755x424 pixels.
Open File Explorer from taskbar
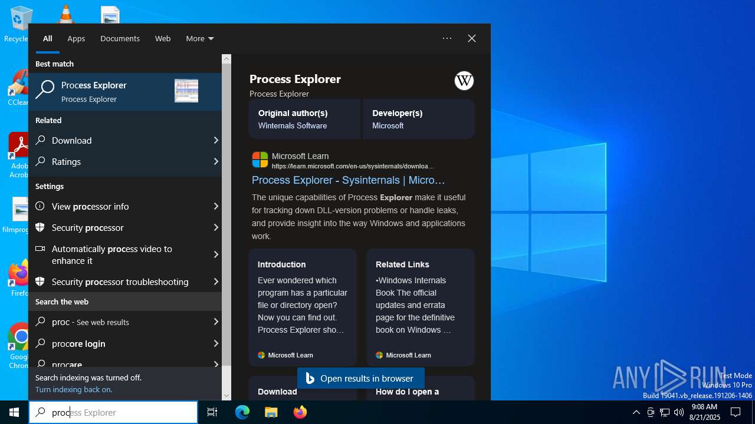(x=271, y=412)
